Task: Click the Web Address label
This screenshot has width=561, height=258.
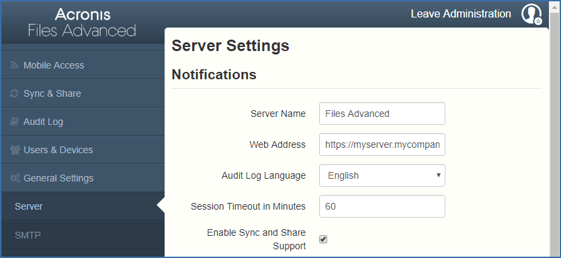Action: pyautogui.click(x=277, y=144)
